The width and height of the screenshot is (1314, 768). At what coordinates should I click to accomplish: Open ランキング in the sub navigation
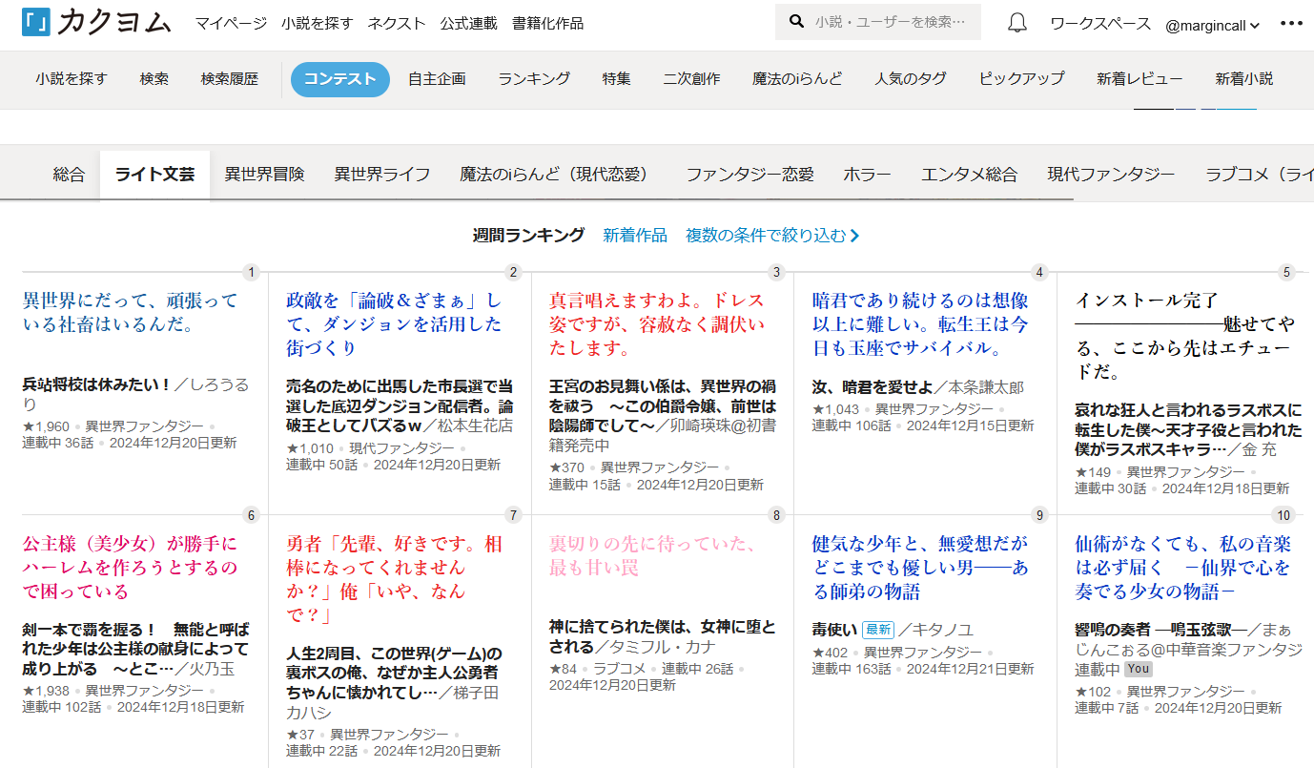534,79
